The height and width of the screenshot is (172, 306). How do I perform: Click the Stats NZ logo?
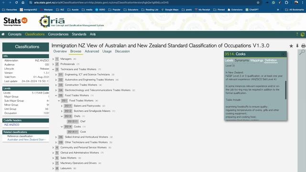pyautogui.click(x=15, y=21)
